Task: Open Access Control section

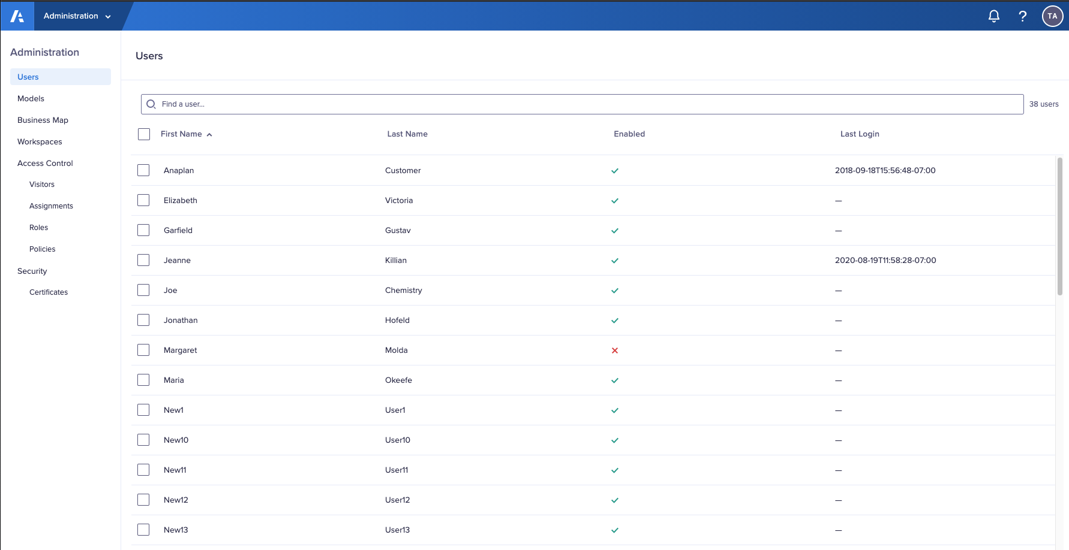Action: point(45,164)
